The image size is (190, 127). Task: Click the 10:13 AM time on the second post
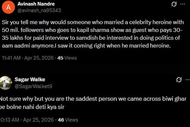[x=9, y=120]
